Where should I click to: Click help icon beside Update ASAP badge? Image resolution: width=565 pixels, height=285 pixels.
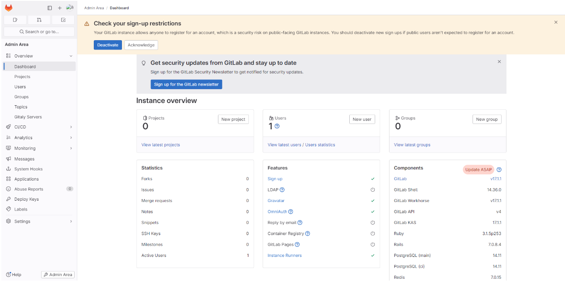tap(499, 169)
